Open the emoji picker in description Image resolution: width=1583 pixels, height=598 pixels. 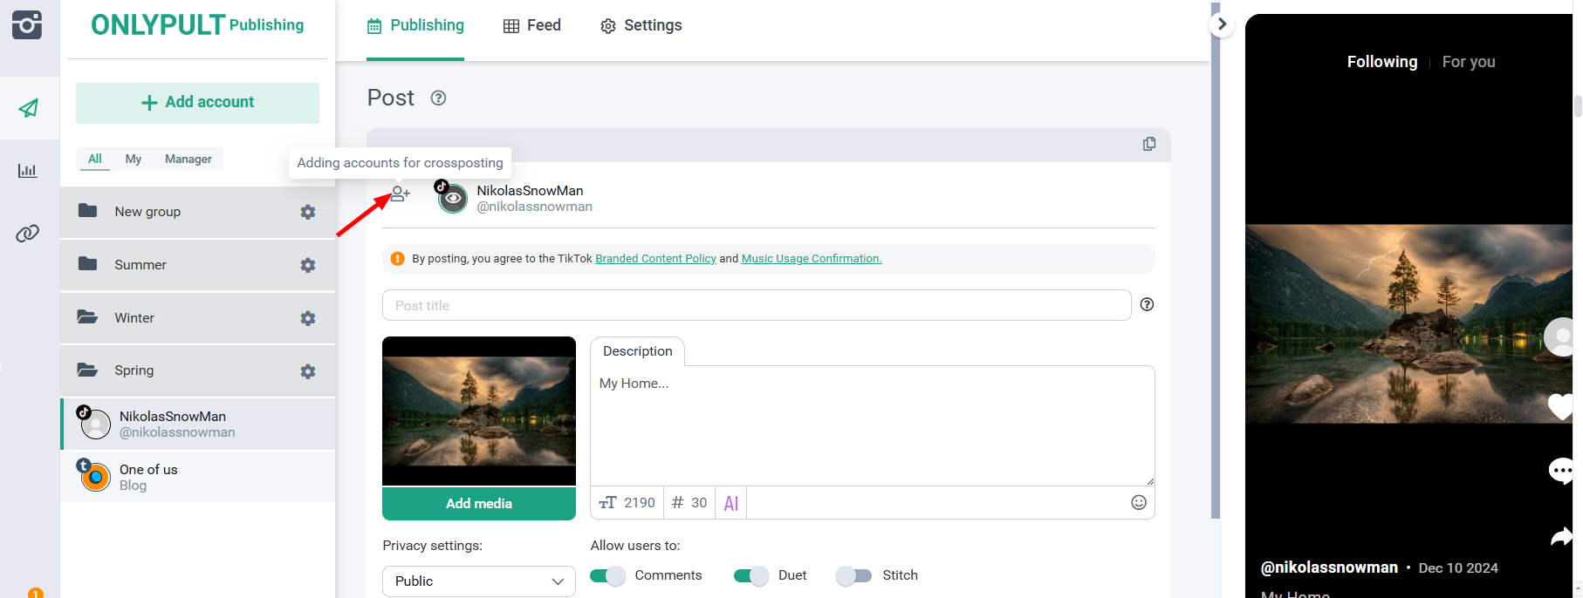pos(1138,502)
